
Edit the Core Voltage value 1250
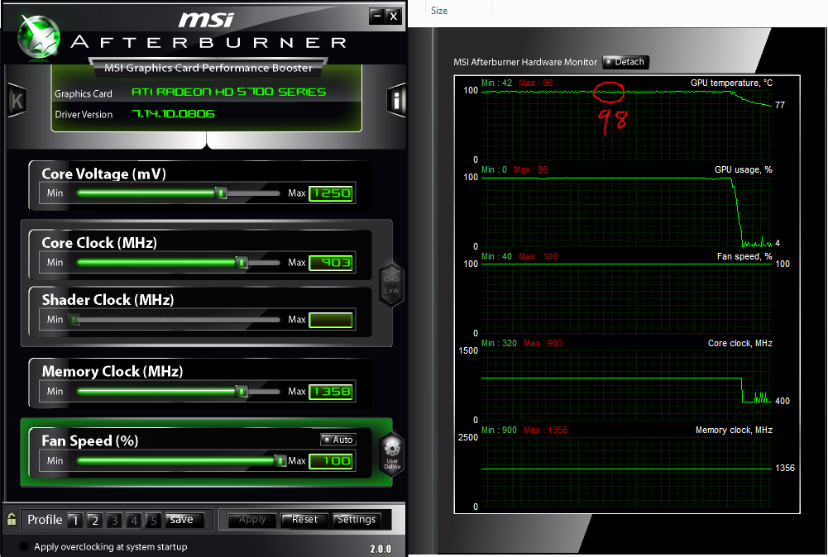click(x=331, y=193)
